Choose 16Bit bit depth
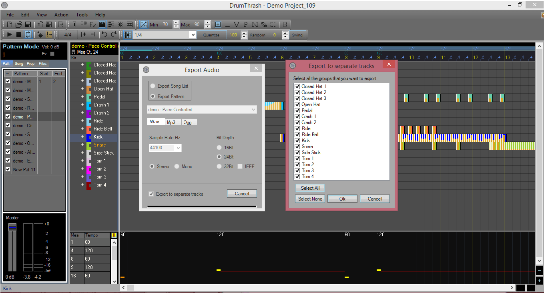The height and width of the screenshot is (293, 544). (x=219, y=148)
